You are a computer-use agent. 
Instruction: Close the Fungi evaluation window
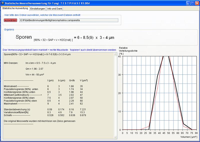point(197,3)
